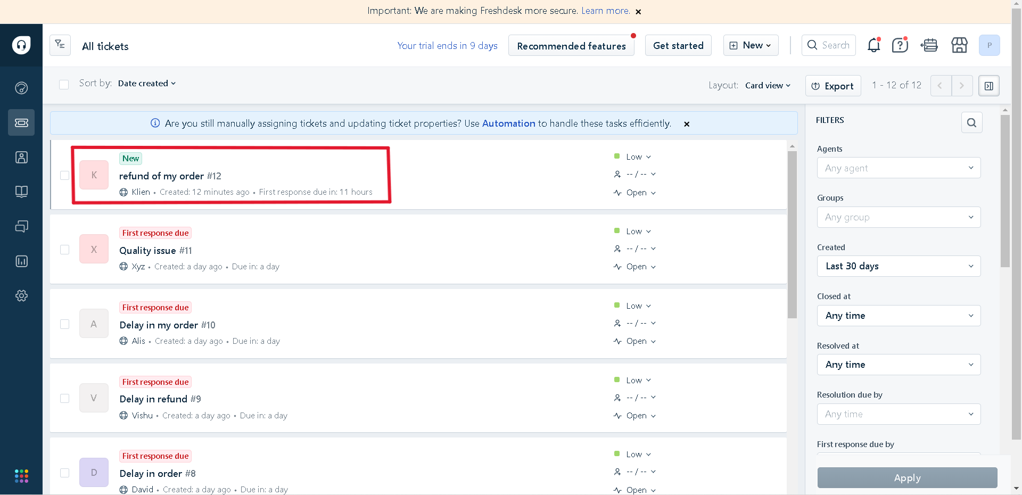The height and width of the screenshot is (495, 1022).
Task: Search within filters magnifier icon
Action: (971, 122)
